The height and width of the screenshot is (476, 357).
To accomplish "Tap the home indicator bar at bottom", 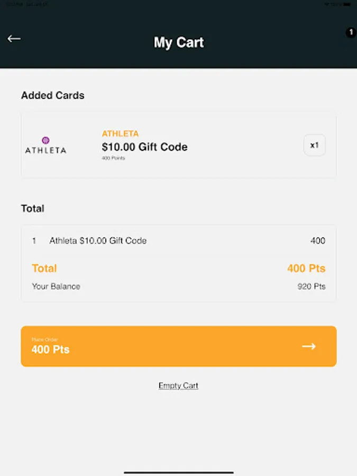I will 179,472.
